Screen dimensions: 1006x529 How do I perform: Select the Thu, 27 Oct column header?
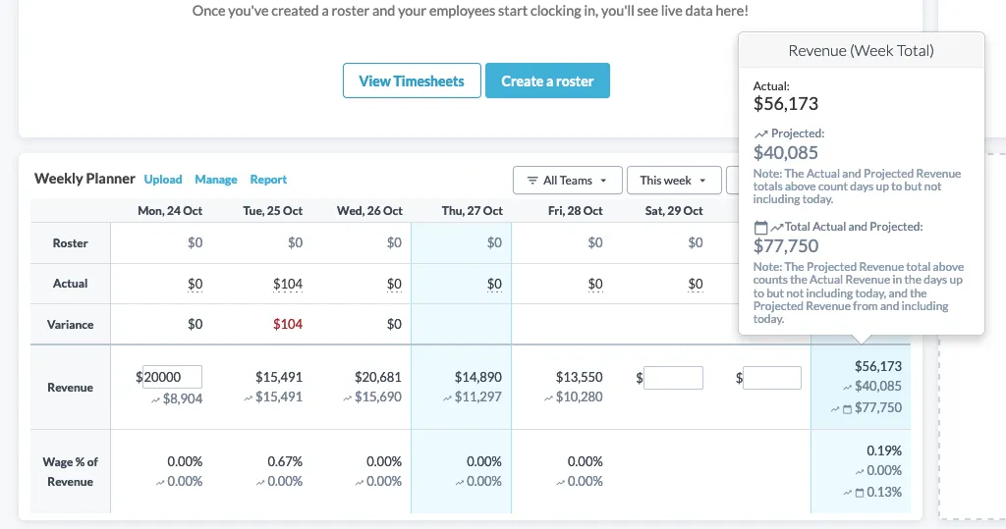click(472, 211)
